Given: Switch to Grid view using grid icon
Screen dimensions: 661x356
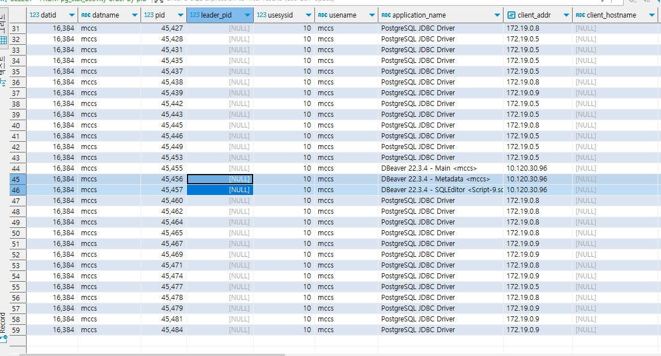Looking at the screenshot, I should click(3, 40).
